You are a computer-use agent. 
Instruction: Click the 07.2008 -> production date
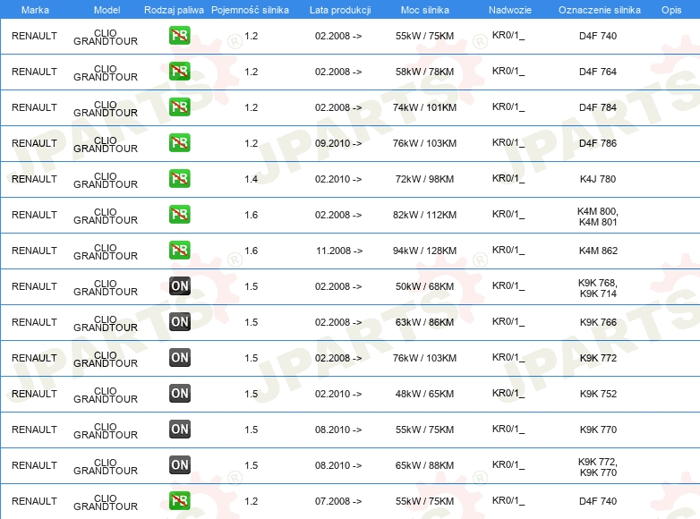pyautogui.click(x=338, y=501)
